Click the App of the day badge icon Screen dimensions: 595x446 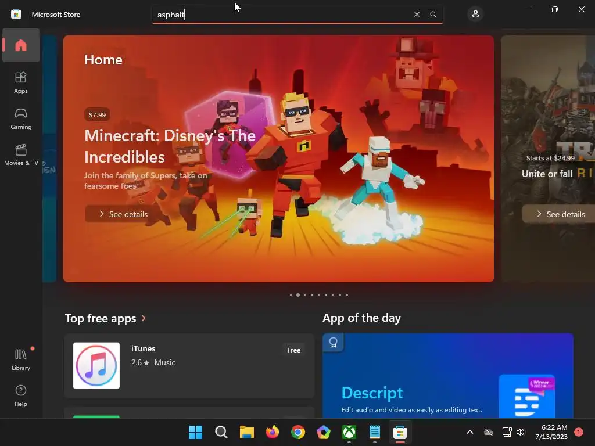pyautogui.click(x=333, y=343)
